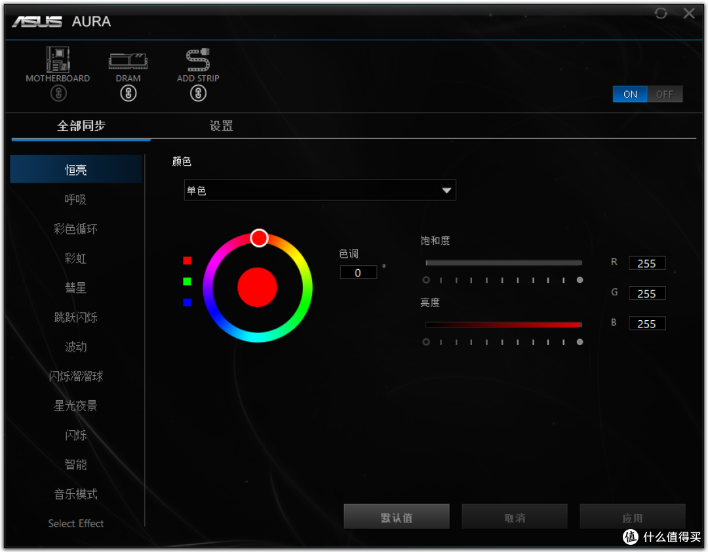This screenshot has width=708, height=552.
Task: Click the 取消 cancel button
Action: click(515, 517)
